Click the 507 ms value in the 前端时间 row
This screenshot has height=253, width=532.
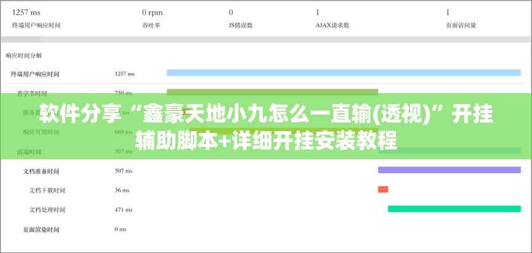(124, 151)
